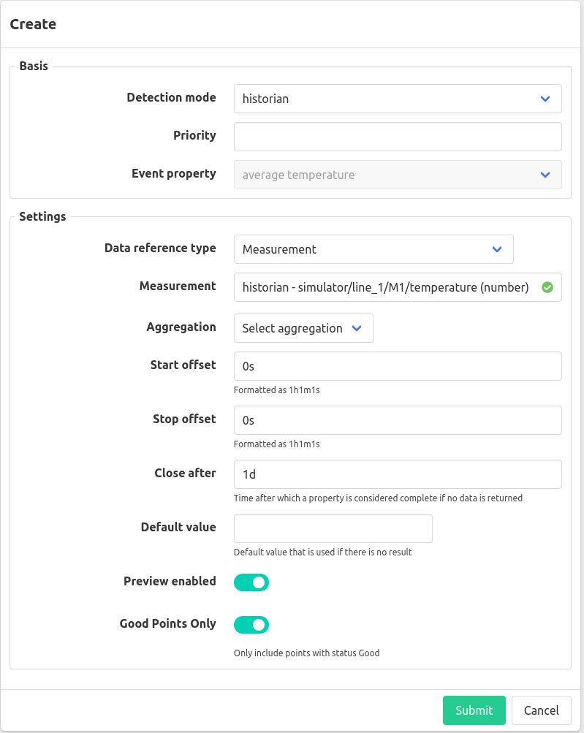This screenshot has width=584, height=733.
Task: Disable the Preview enabled toggle
Action: (251, 582)
